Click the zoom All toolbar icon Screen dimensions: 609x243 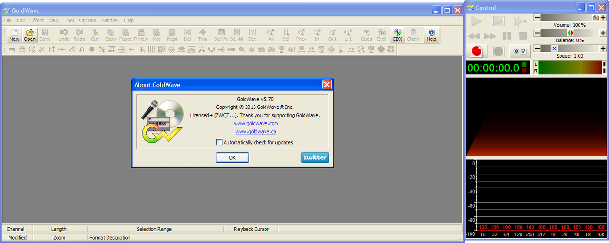271,35
